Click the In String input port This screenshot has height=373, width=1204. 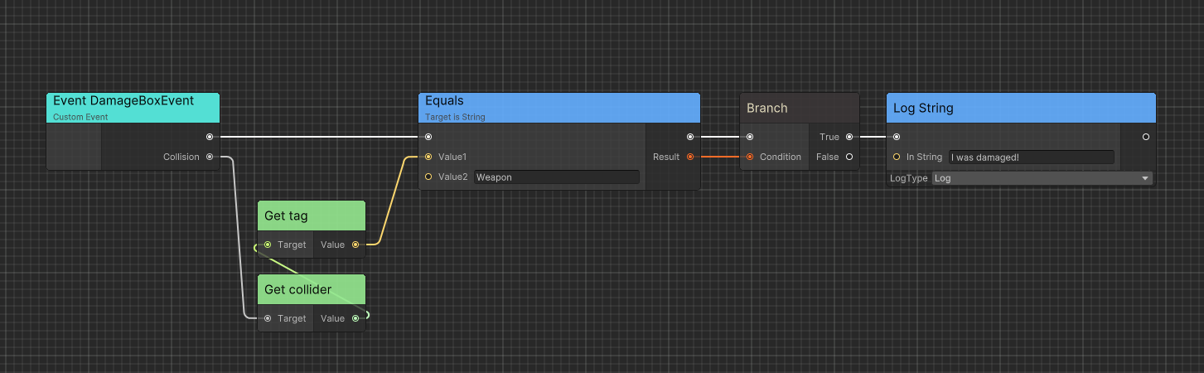pyautogui.click(x=897, y=157)
